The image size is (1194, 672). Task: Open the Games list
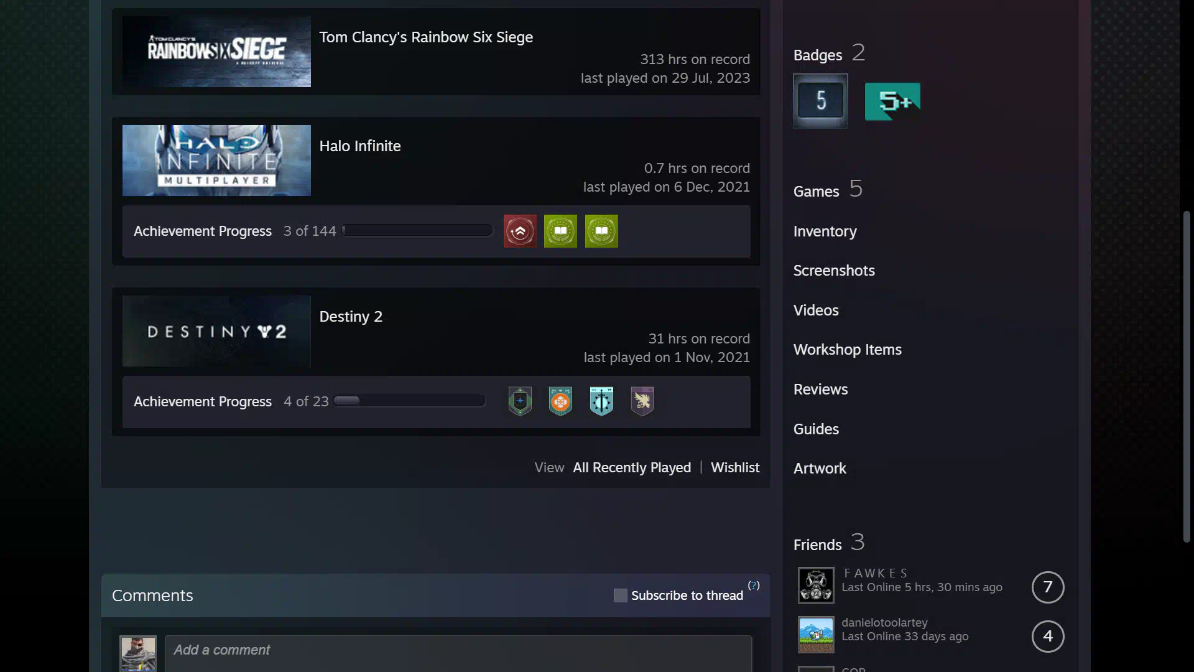816,192
